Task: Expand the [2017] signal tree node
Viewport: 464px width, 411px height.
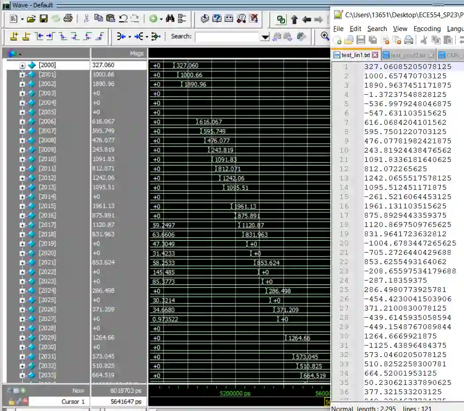Action: click(22, 225)
